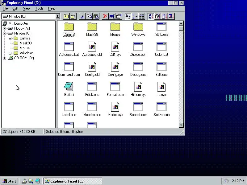Image resolution: width=247 pixels, height=185 pixels.
Task: Open the File menu
Action: [5, 9]
